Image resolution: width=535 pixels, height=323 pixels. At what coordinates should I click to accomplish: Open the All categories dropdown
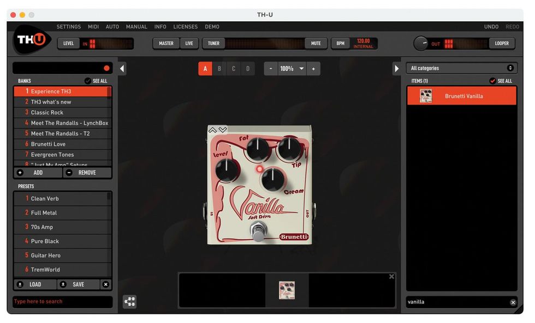[x=462, y=68]
